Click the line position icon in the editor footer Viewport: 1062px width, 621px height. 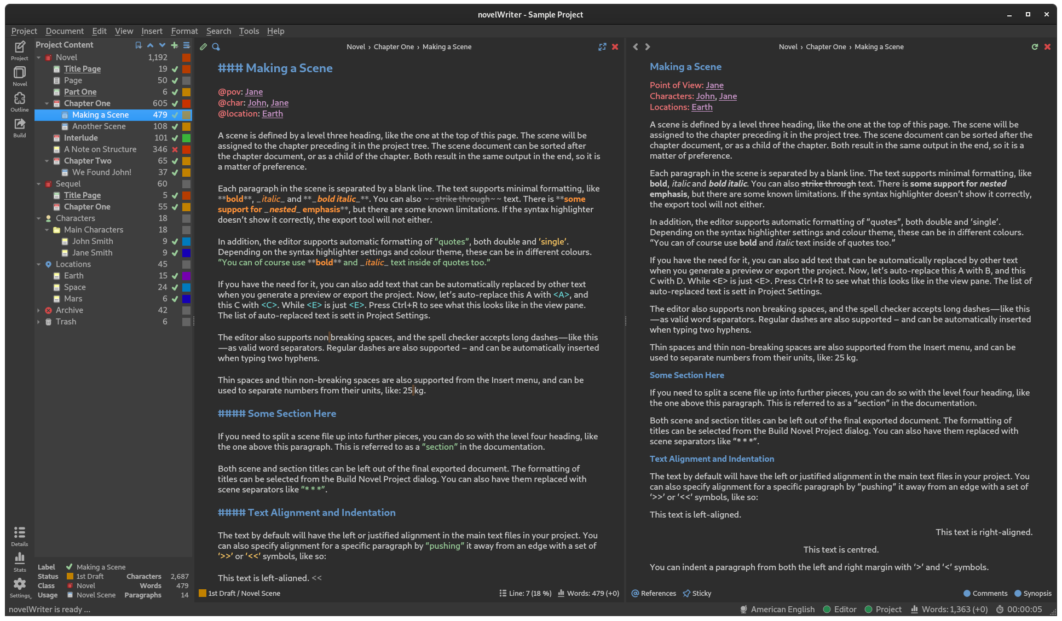pyautogui.click(x=503, y=594)
